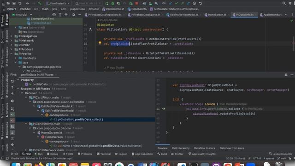Click PiGlobalInfo.kt breadcrumb
This screenshot has height=166, width=295.
[113, 9]
